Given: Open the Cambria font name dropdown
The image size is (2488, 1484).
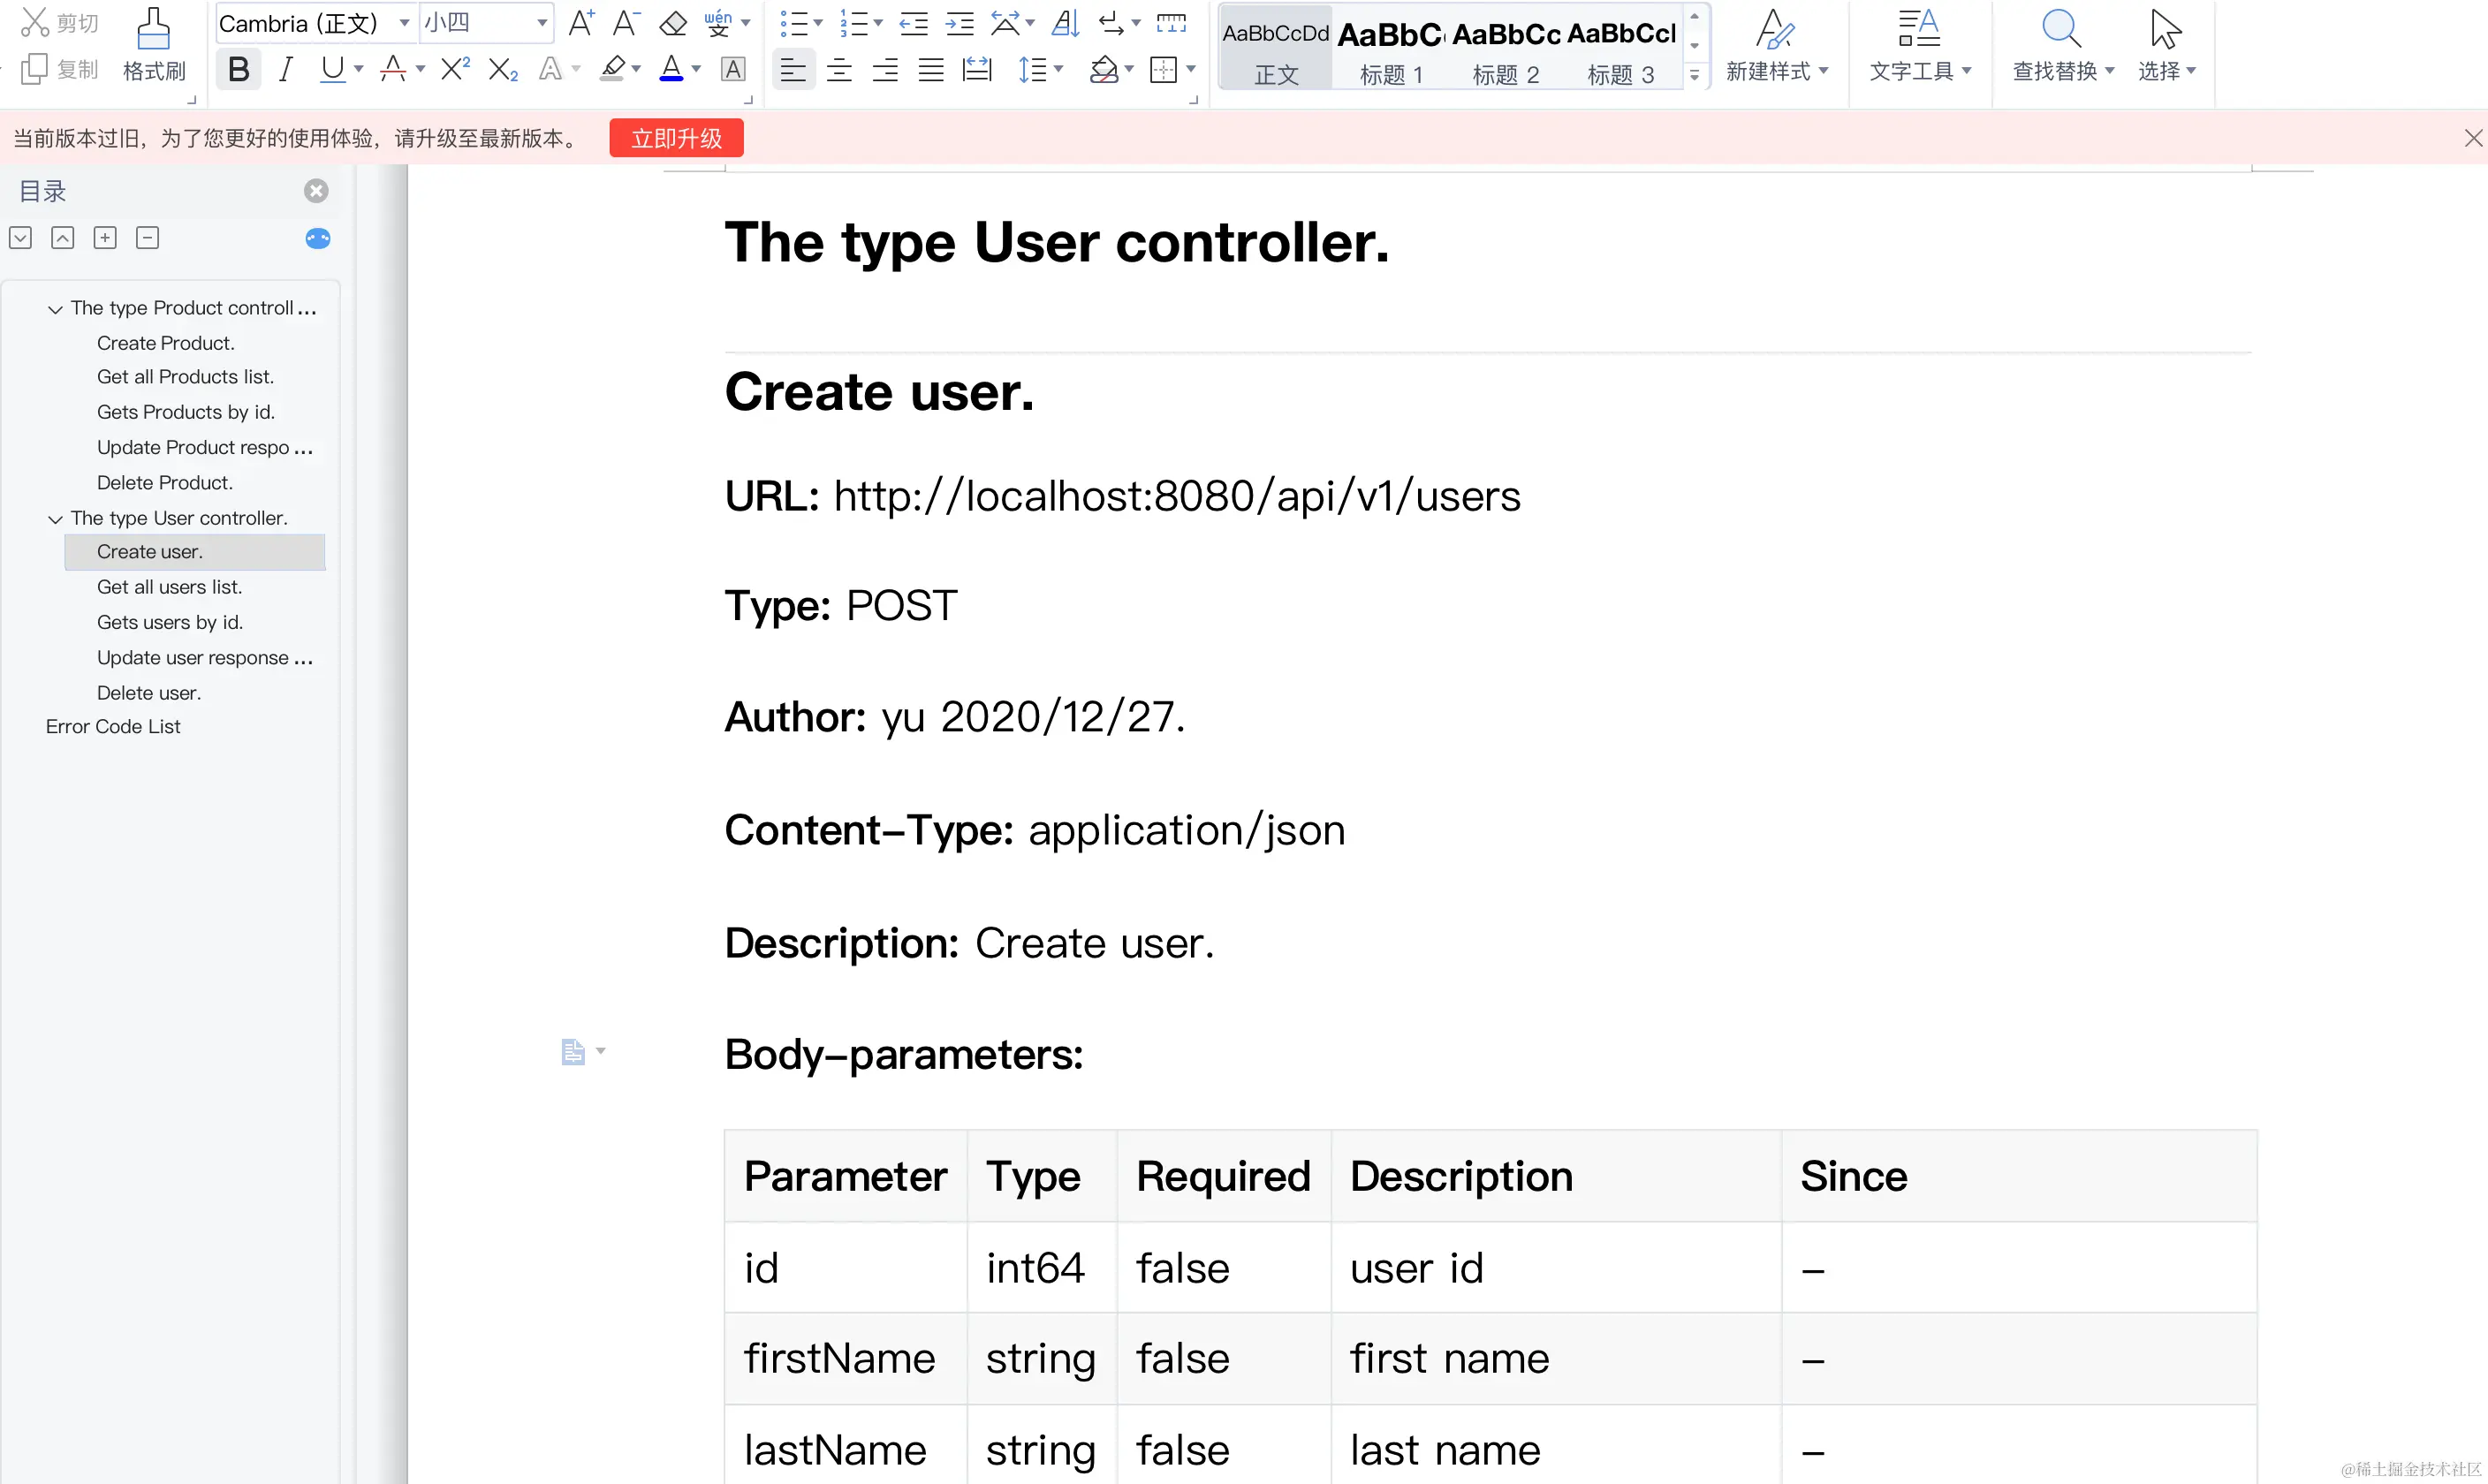Looking at the screenshot, I should pyautogui.click(x=404, y=23).
